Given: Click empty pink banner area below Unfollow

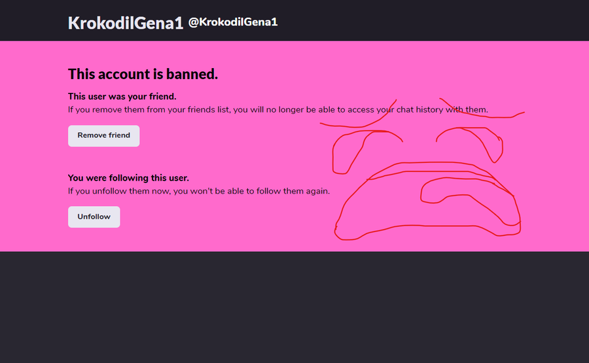Looking at the screenshot, I should click(x=196, y=239).
